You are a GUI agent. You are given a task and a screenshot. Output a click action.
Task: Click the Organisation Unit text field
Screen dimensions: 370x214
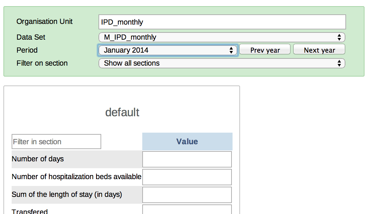pos(222,22)
